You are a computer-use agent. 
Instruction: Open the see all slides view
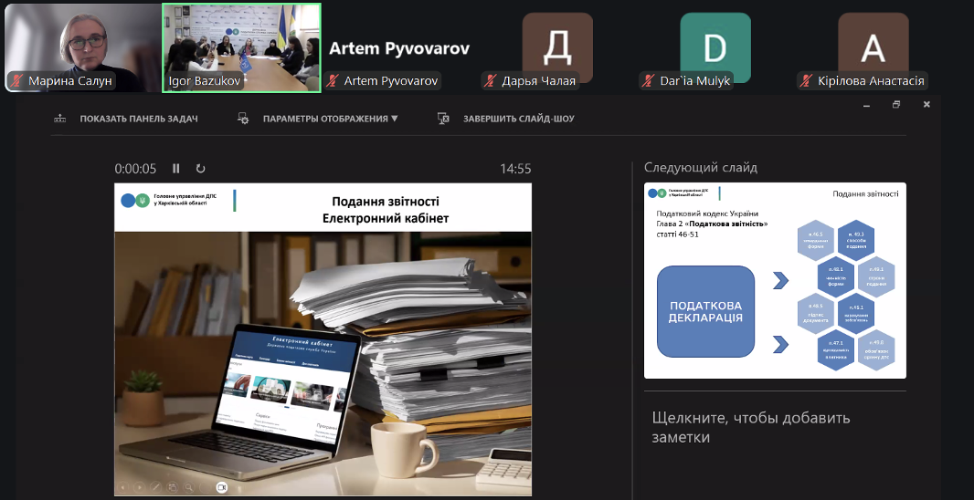pyautogui.click(x=173, y=487)
